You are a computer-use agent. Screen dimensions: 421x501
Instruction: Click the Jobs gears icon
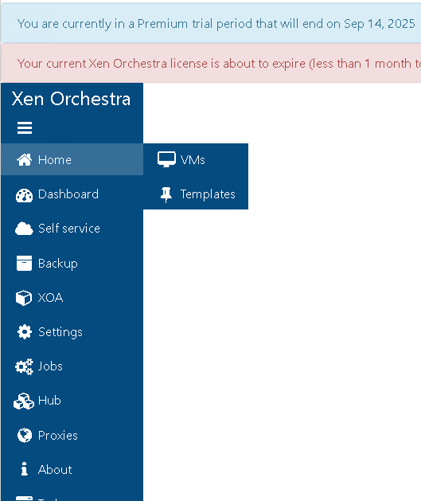(24, 366)
